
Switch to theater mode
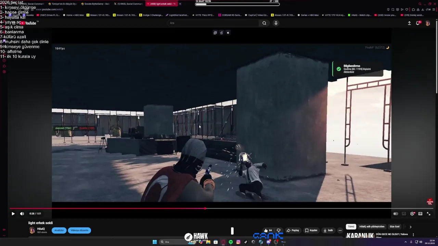[x=420, y=214]
